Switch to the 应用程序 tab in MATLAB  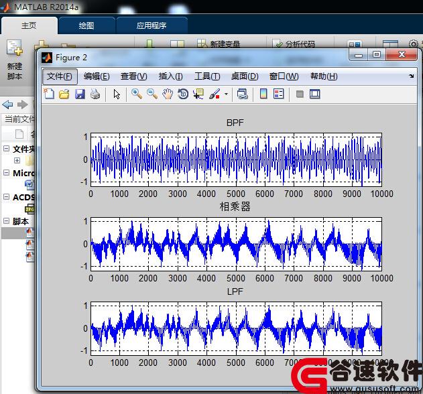tap(152, 25)
